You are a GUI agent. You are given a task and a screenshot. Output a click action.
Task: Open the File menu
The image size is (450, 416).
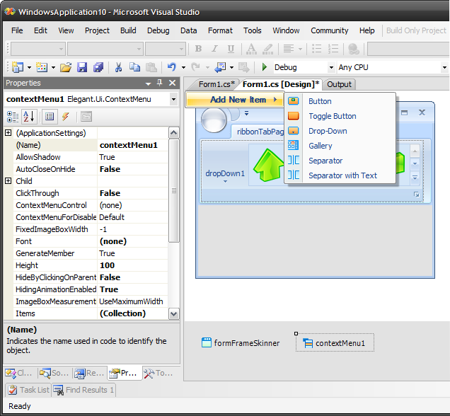(17, 30)
